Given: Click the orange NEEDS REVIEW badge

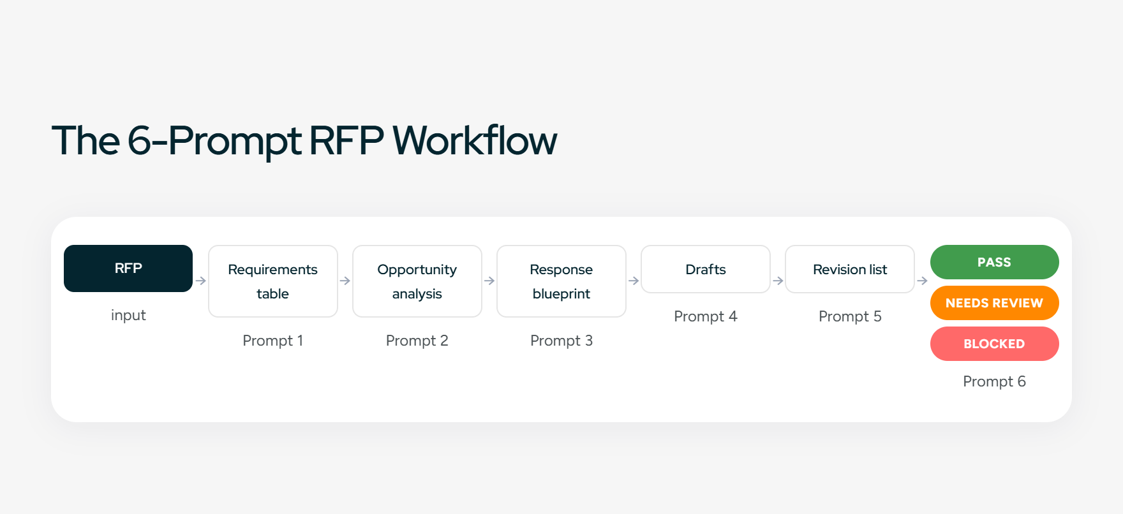Looking at the screenshot, I should (x=995, y=303).
